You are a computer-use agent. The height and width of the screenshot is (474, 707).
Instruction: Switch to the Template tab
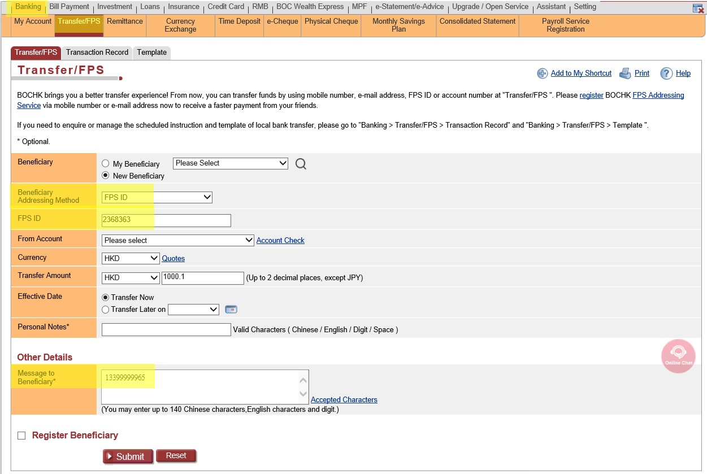click(x=152, y=53)
